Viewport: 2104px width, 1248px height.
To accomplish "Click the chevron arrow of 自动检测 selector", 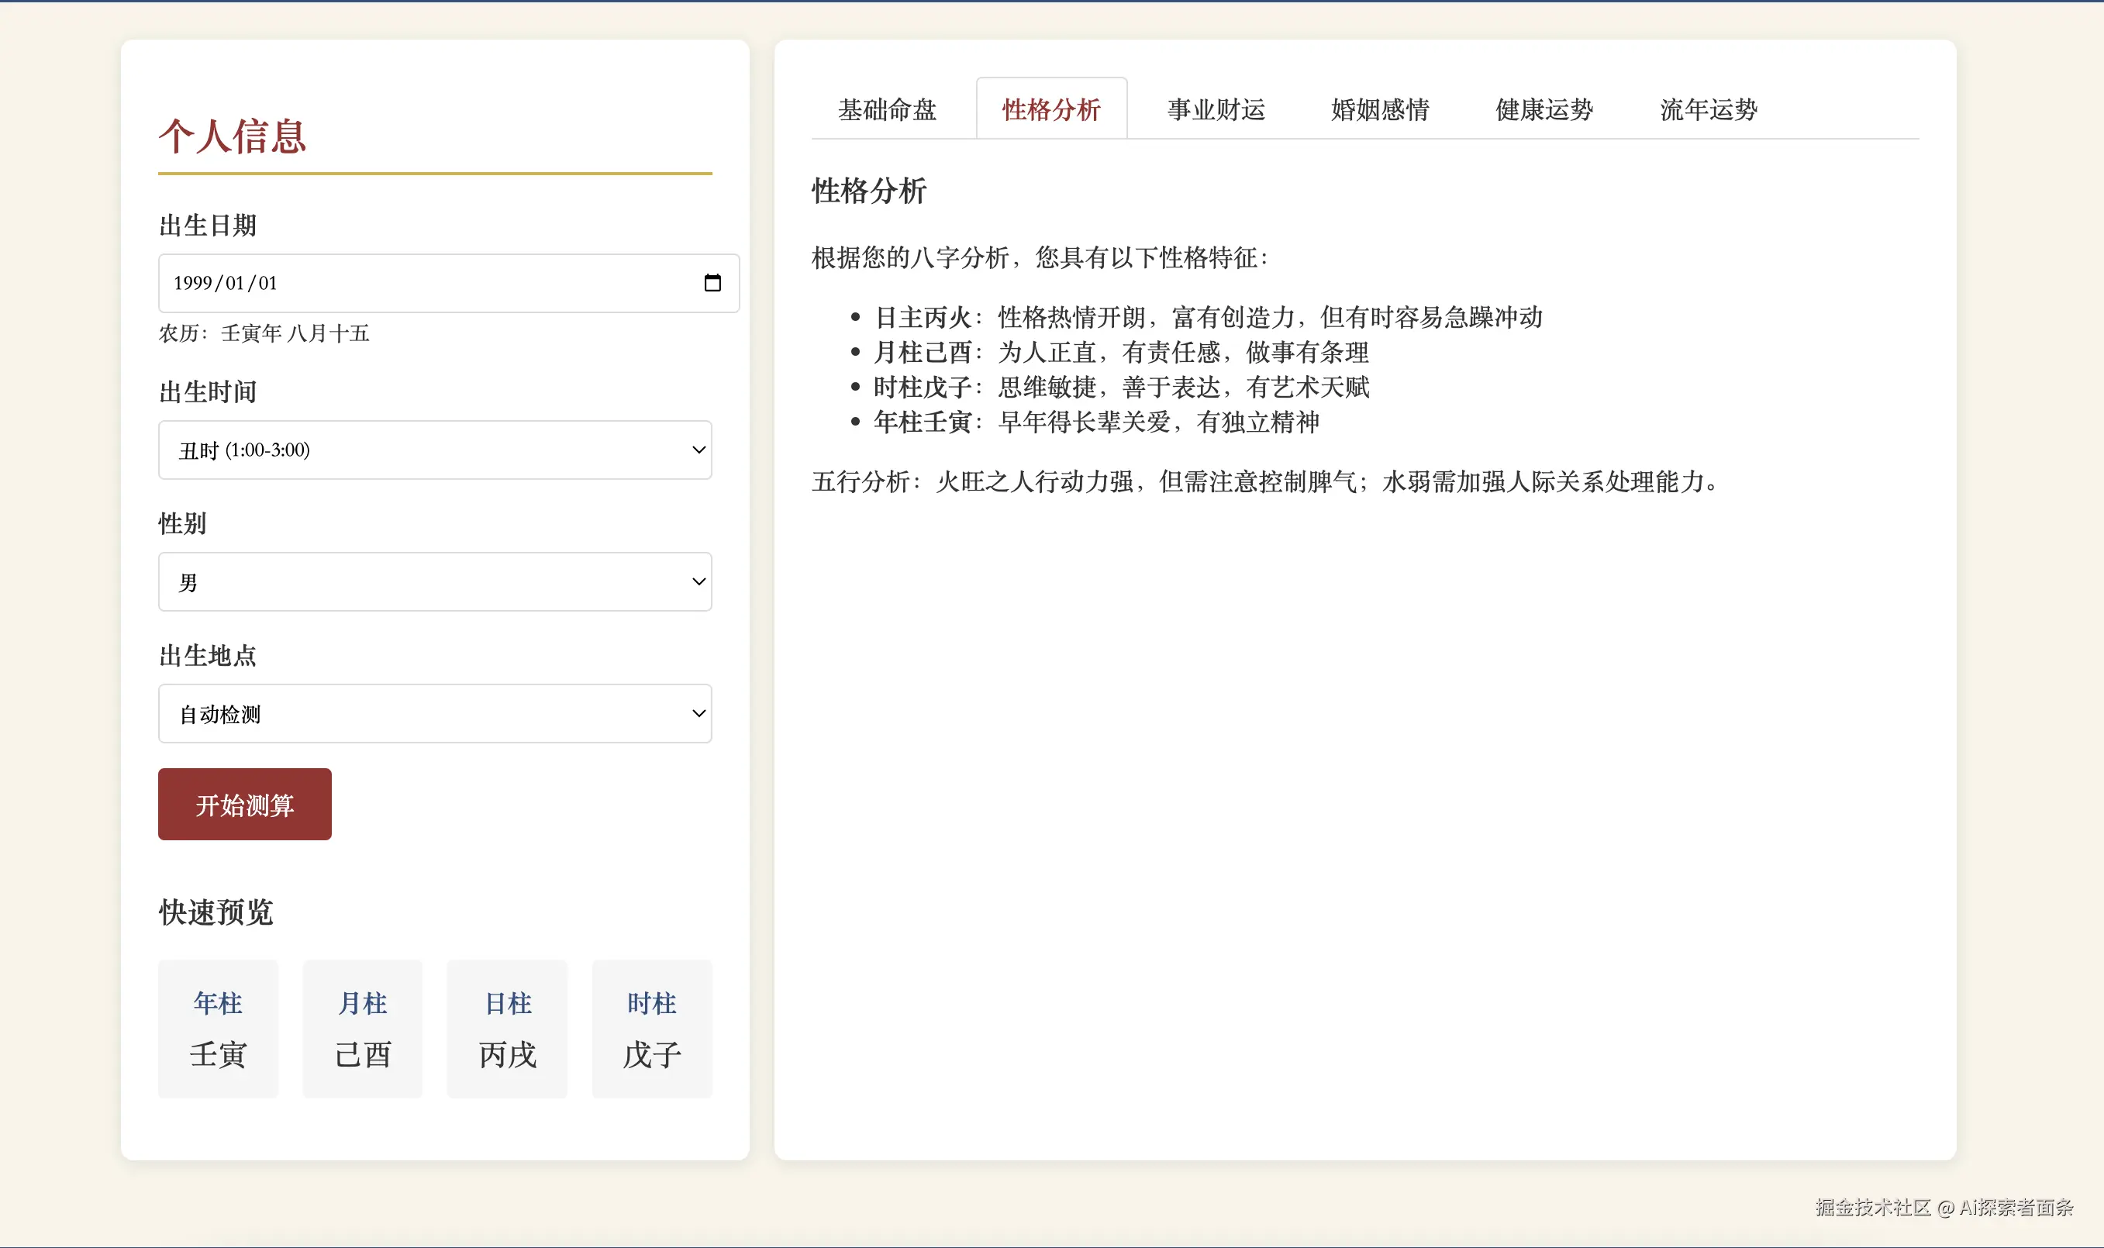I will point(698,714).
